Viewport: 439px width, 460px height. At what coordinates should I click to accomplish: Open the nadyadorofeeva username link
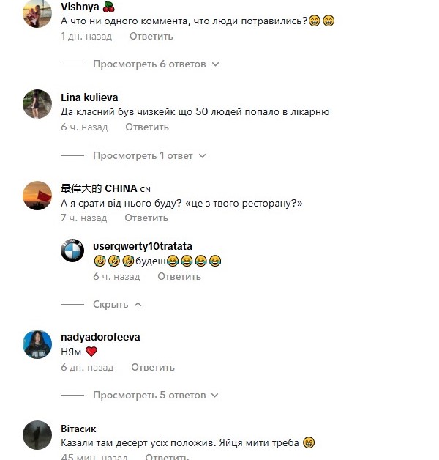[x=100, y=337]
